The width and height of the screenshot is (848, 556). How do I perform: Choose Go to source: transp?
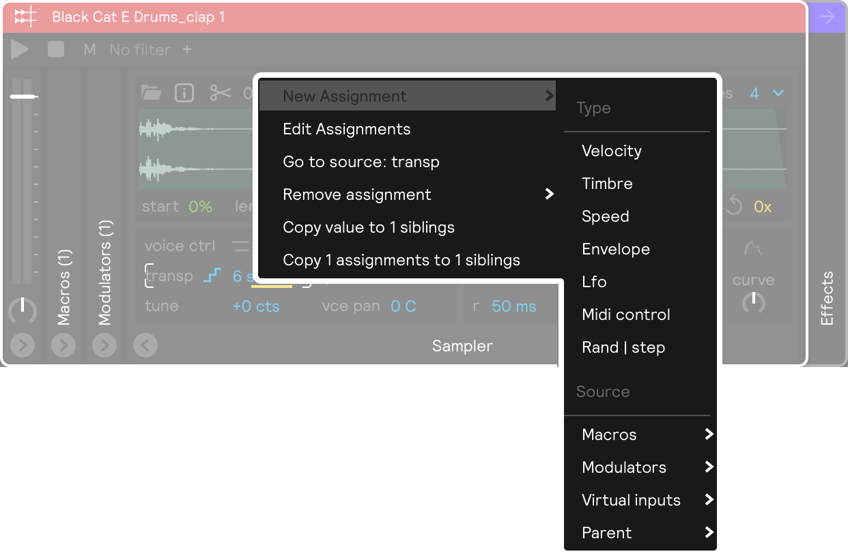408,162
